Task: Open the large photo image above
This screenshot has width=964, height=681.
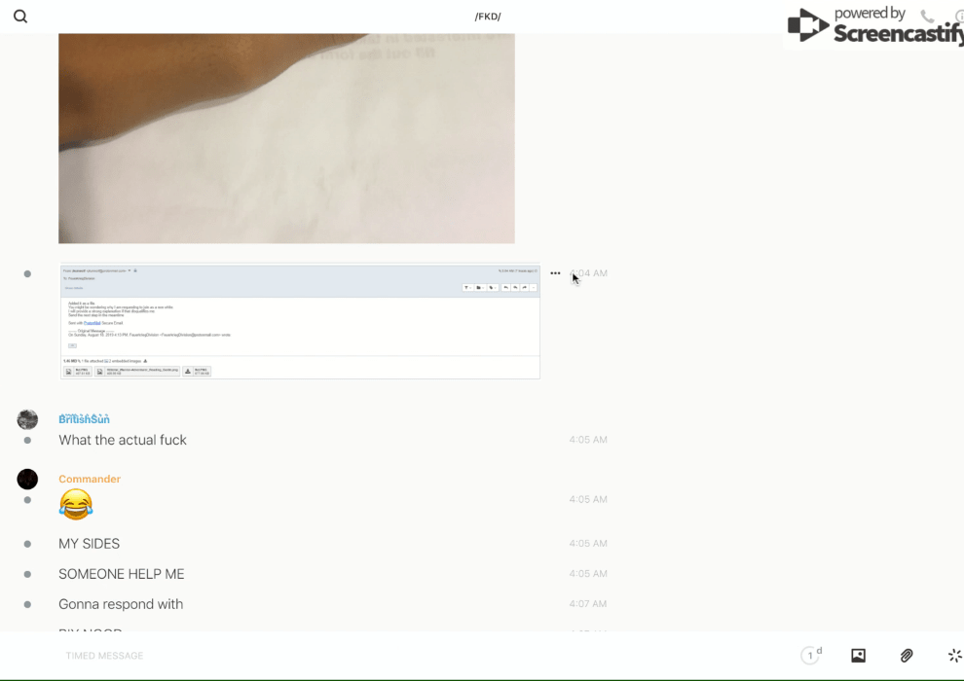Action: click(286, 138)
